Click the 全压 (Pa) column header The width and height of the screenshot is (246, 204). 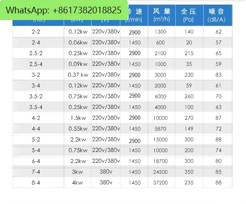coord(189,15)
